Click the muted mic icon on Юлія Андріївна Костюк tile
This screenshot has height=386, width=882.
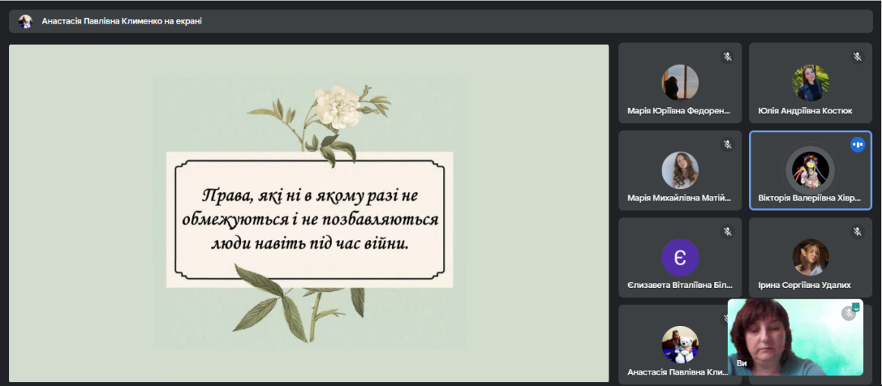point(857,57)
